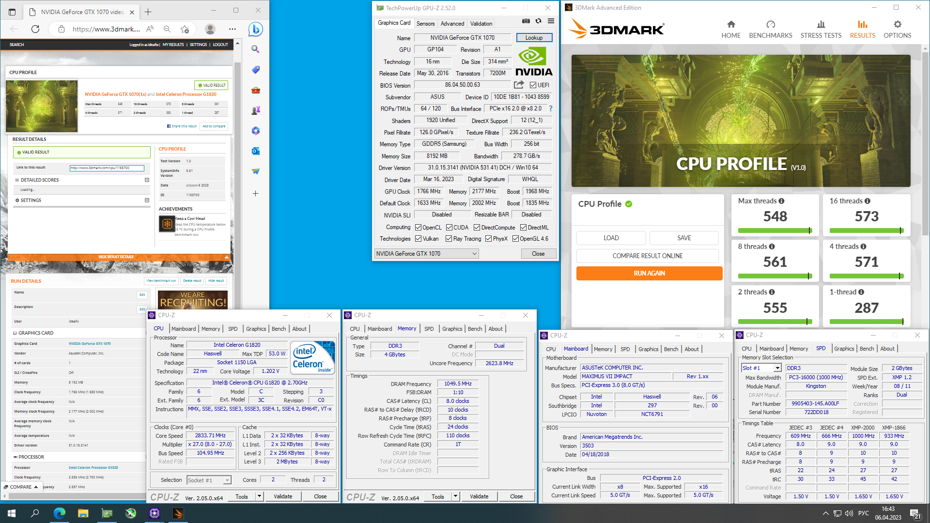Open the Edge sidebar Tools briefcase icon
This screenshot has height=523, width=930.
pos(256,90)
